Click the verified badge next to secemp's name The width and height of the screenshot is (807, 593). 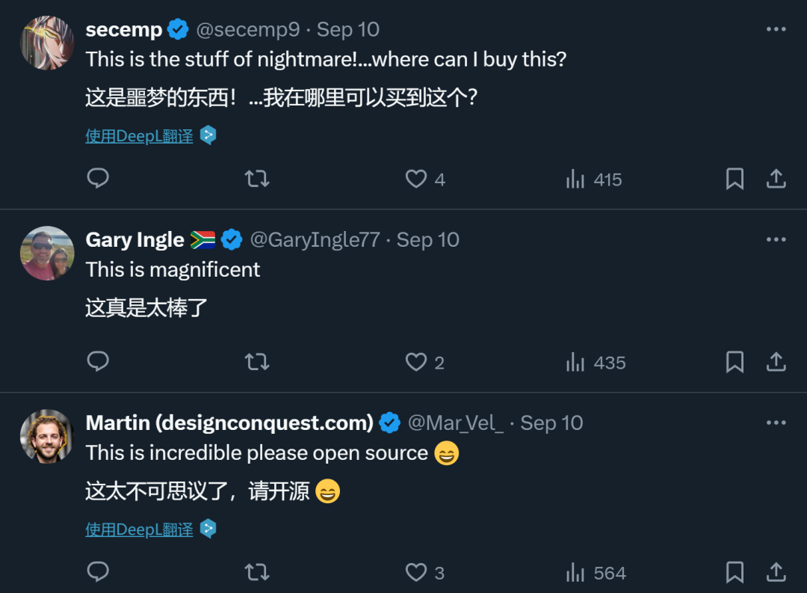[177, 28]
